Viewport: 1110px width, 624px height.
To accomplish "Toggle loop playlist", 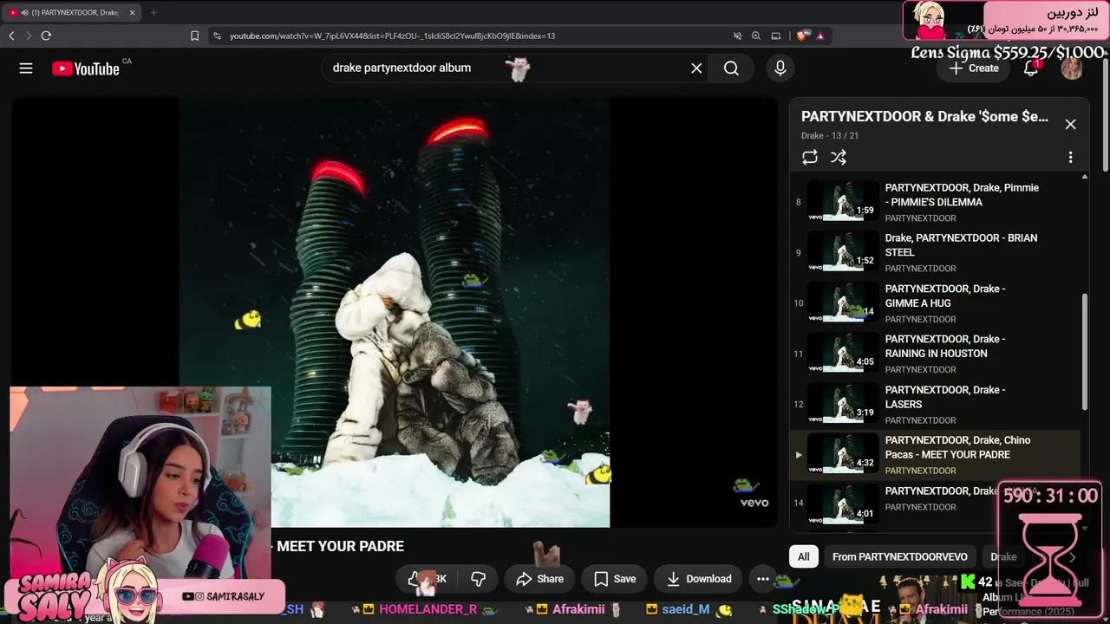I will [x=810, y=157].
